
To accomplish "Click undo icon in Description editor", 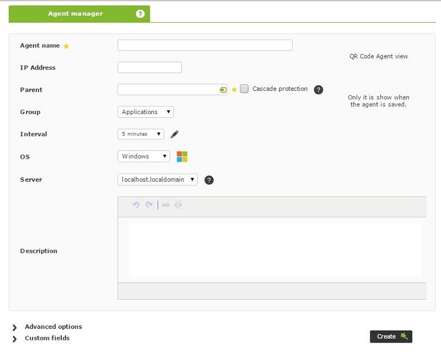I will pos(136,204).
